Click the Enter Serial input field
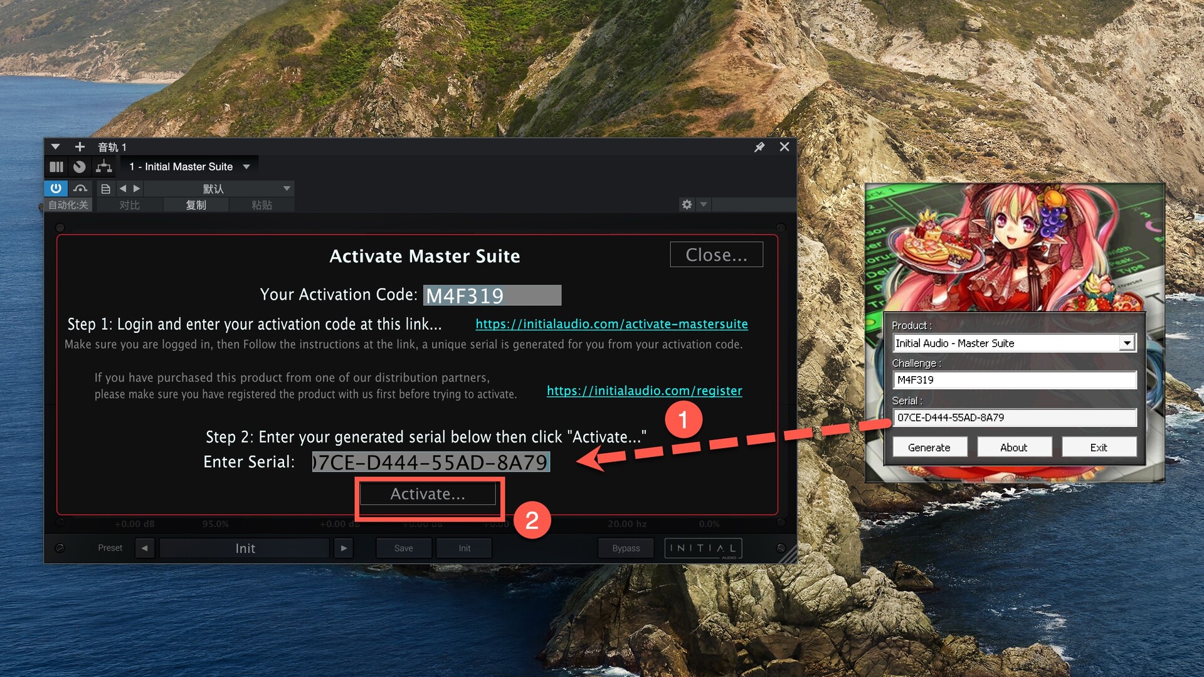 pos(431,462)
